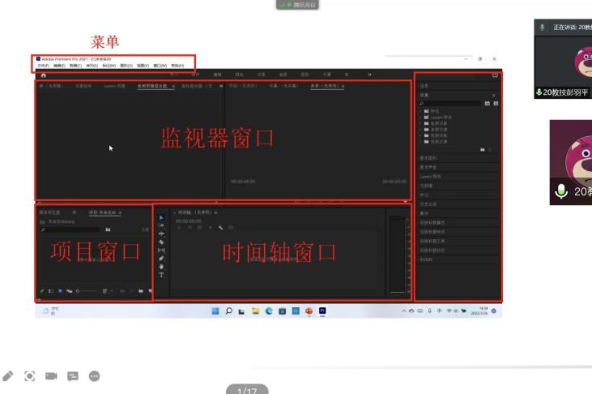Select the Type (T) tool

coord(161,275)
